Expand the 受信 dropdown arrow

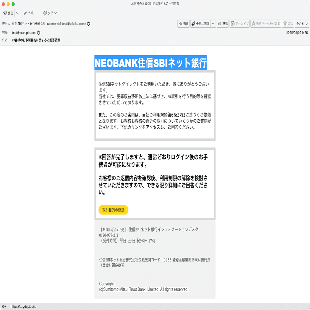click(17, 13)
